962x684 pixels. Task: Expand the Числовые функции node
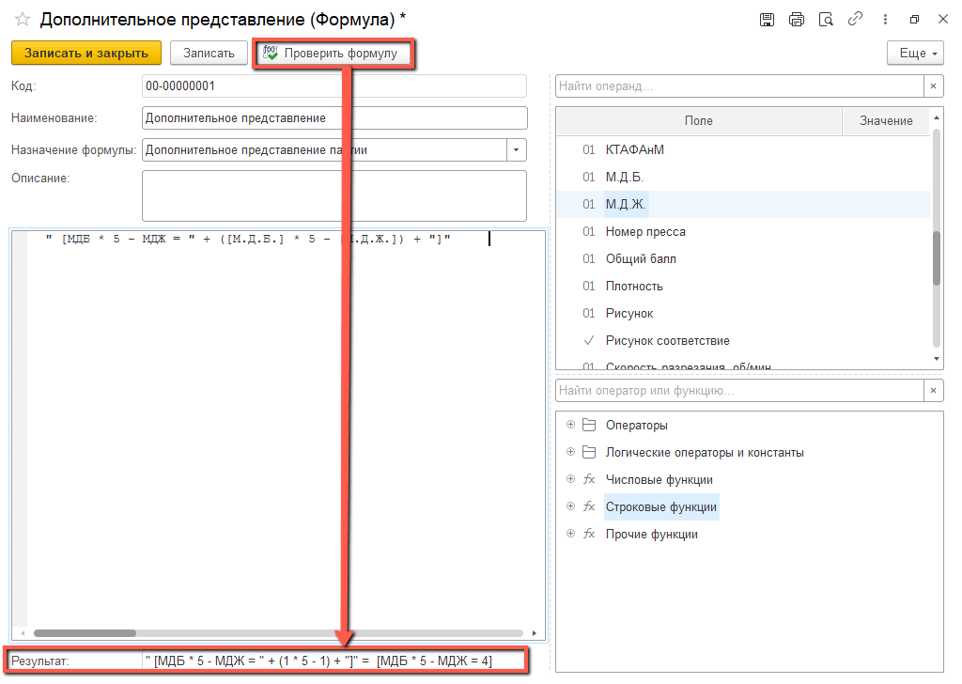570,480
